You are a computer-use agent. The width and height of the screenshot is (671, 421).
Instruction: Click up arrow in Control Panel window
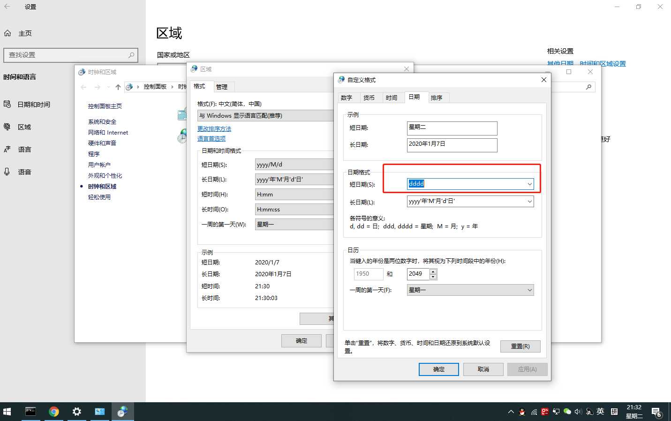coord(118,87)
